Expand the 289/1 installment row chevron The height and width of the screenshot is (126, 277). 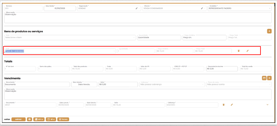(267, 105)
